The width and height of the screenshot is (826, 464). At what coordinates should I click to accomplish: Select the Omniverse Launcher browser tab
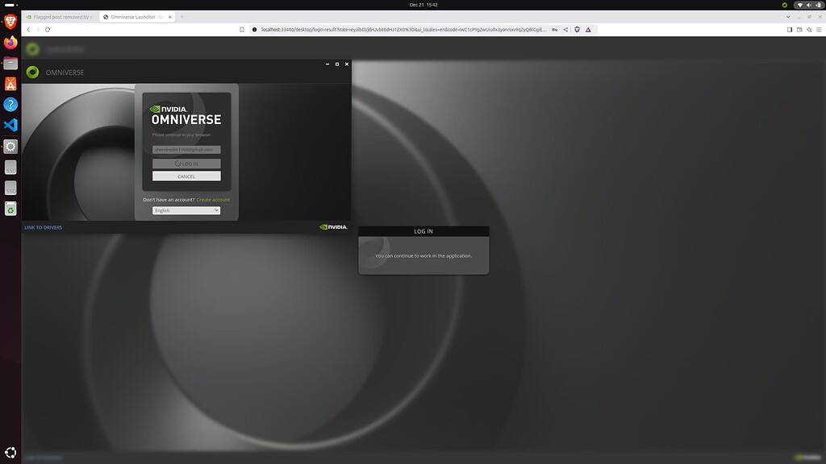coord(137,15)
